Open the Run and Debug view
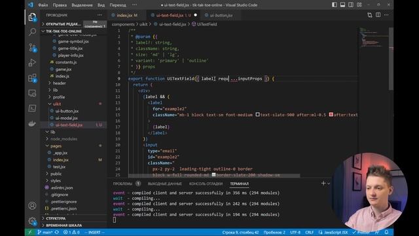The image size is (419, 236). tap(32, 63)
